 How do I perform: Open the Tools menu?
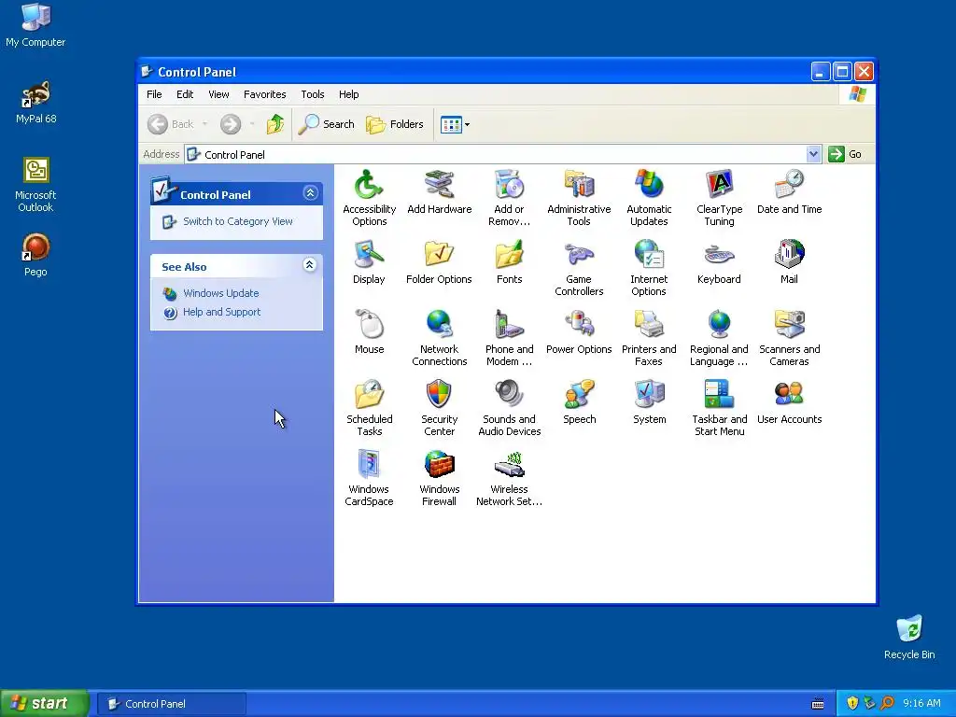tap(312, 94)
